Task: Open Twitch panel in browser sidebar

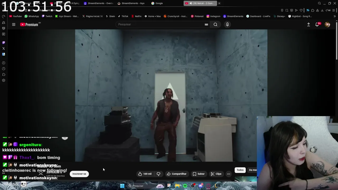Action: click(3, 42)
